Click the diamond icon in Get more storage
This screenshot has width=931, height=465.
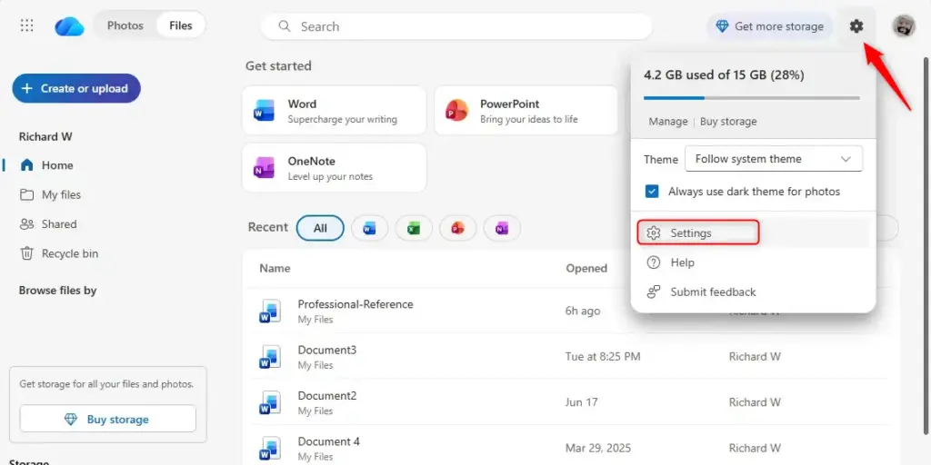click(721, 26)
